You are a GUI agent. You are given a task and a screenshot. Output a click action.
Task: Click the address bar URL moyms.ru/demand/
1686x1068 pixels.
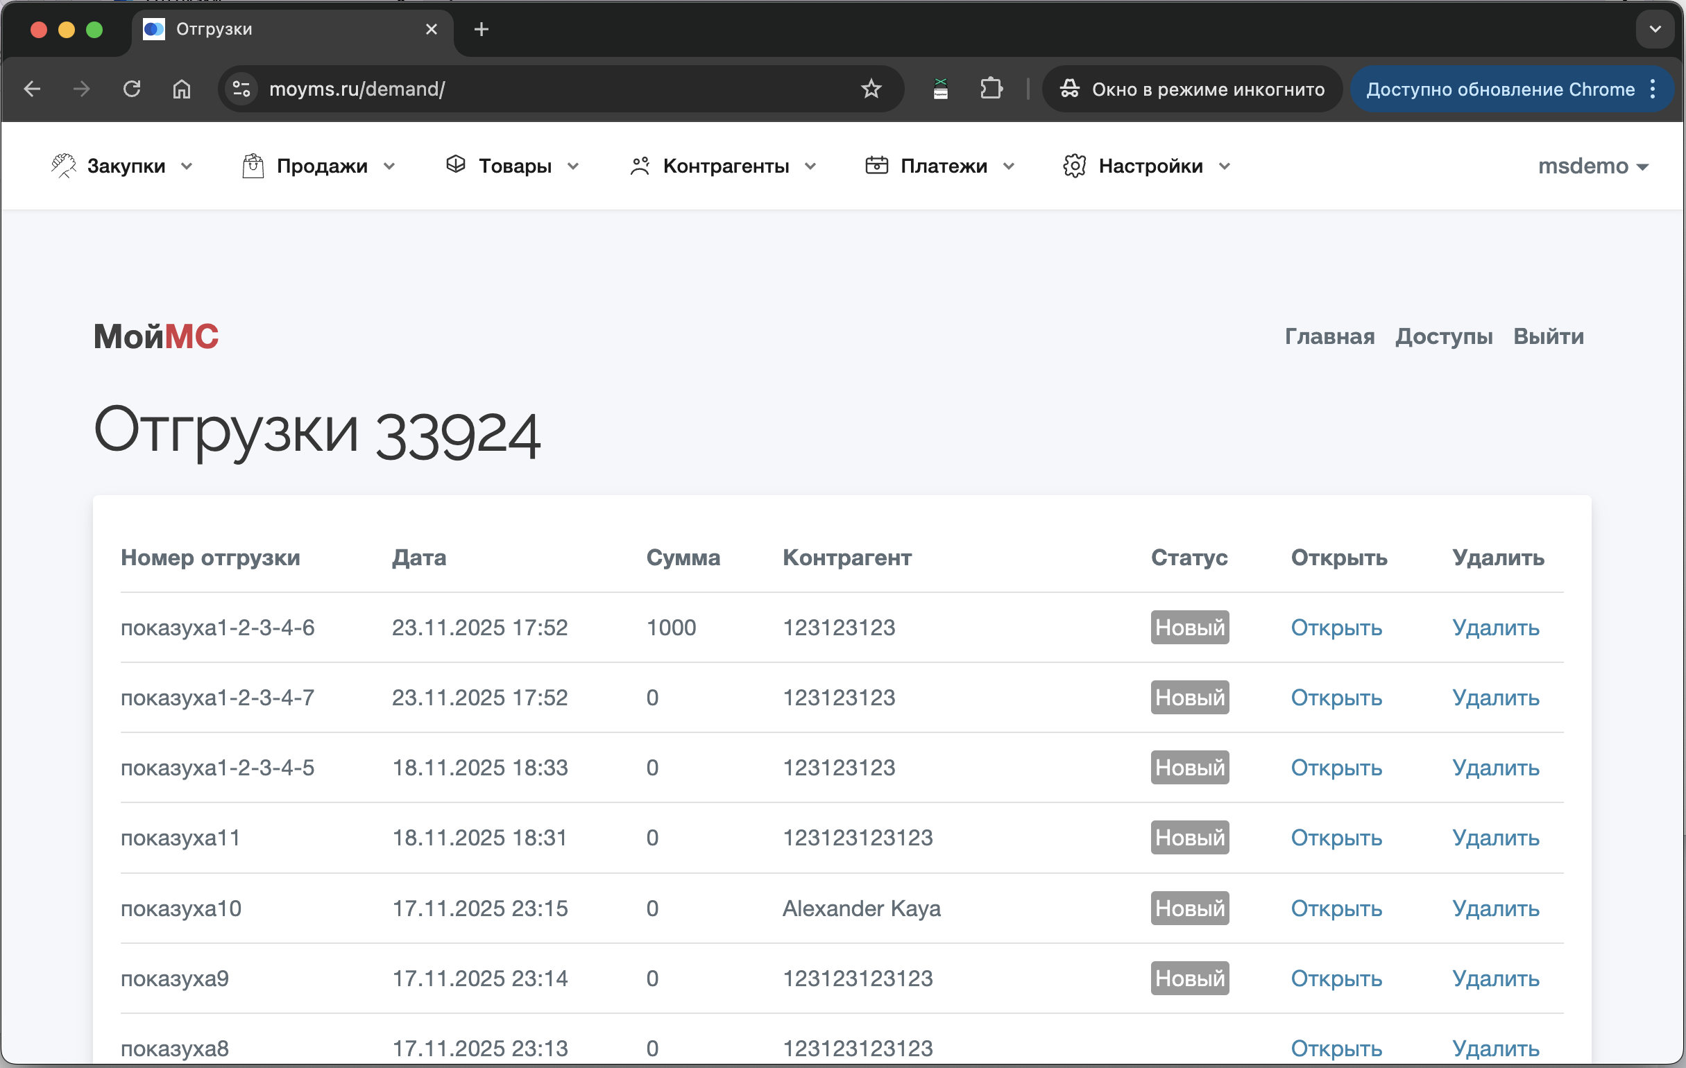point(357,89)
